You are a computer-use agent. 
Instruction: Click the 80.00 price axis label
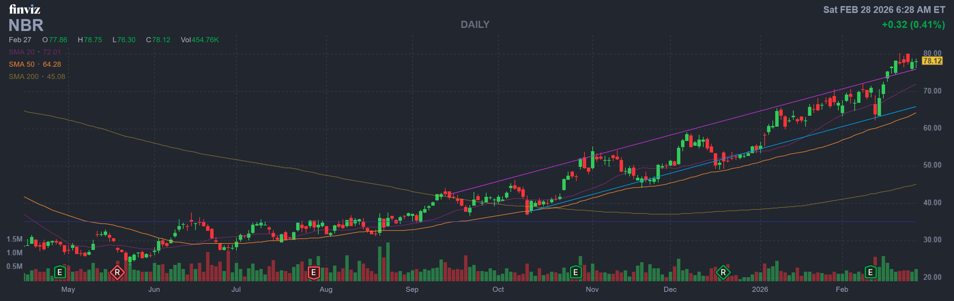(932, 53)
